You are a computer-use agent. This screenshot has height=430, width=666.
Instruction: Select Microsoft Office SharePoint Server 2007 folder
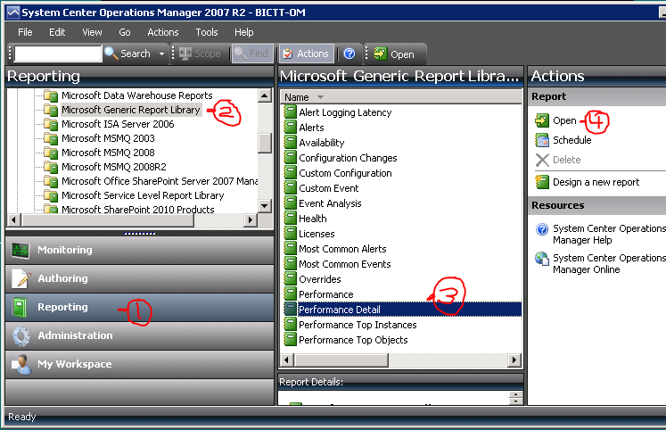pos(160,181)
